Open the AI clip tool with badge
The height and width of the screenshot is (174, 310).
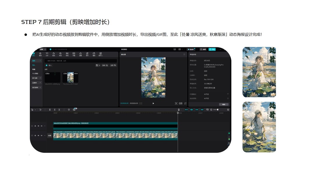click(75, 109)
